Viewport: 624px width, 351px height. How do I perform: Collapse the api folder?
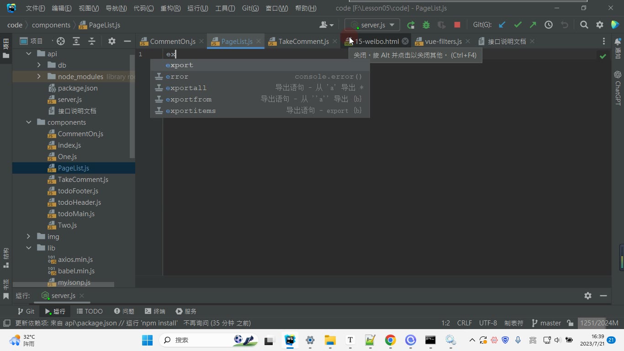point(29,54)
